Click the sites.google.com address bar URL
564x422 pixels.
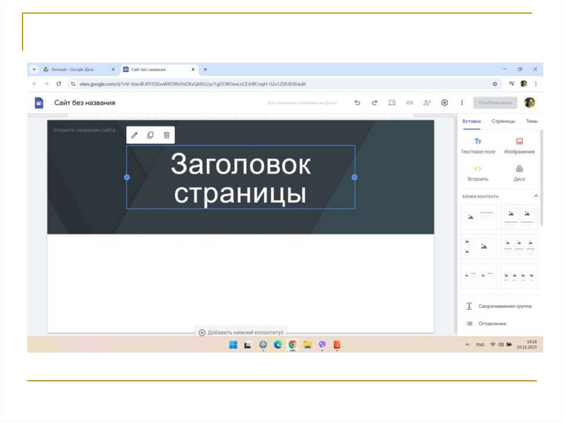[192, 84]
